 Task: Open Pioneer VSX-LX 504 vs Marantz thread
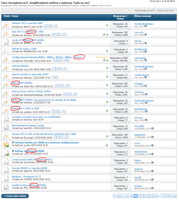click(x=44, y=134)
